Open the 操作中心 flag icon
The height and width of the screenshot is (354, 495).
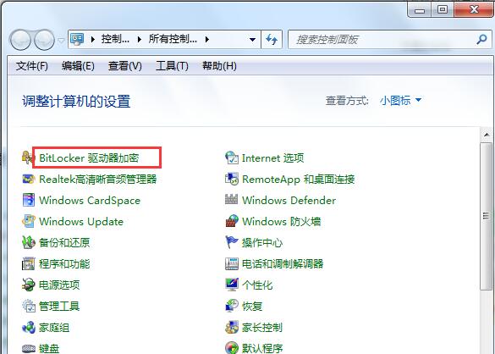coord(231,242)
